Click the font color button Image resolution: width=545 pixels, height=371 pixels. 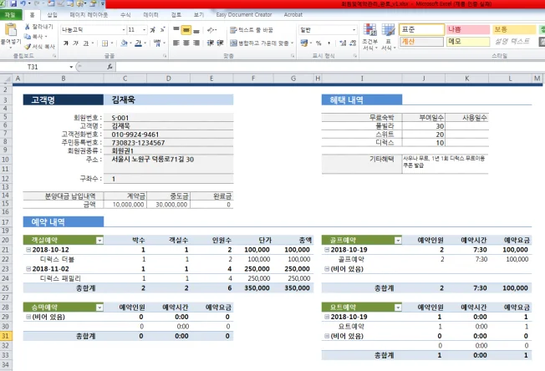click(x=138, y=43)
